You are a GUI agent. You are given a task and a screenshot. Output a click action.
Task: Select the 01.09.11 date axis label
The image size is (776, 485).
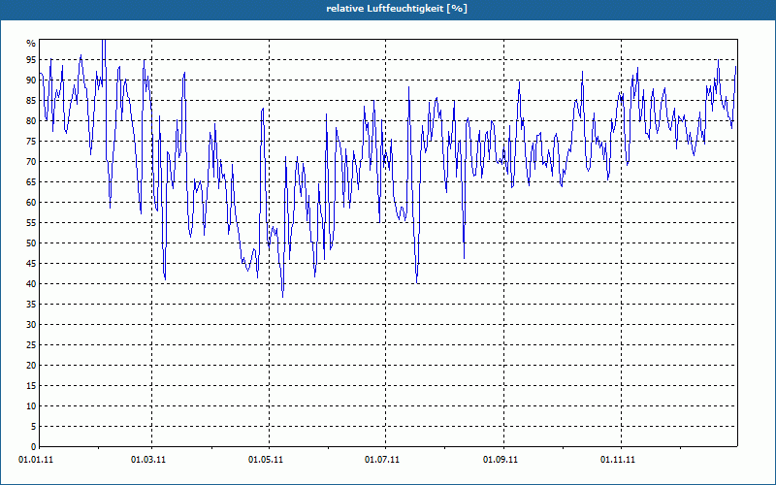coord(501,460)
